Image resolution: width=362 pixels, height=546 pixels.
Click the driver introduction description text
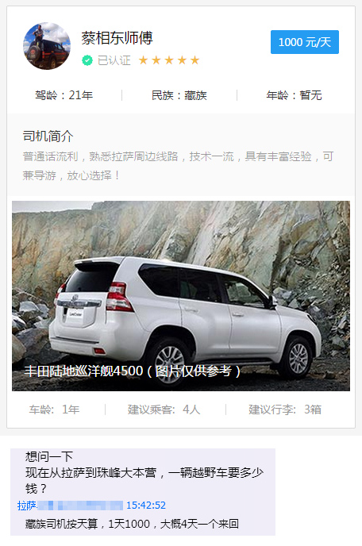[x=179, y=166]
